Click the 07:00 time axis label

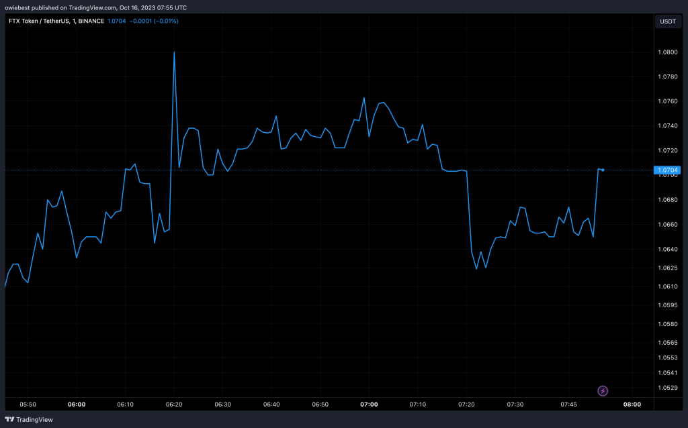point(369,405)
